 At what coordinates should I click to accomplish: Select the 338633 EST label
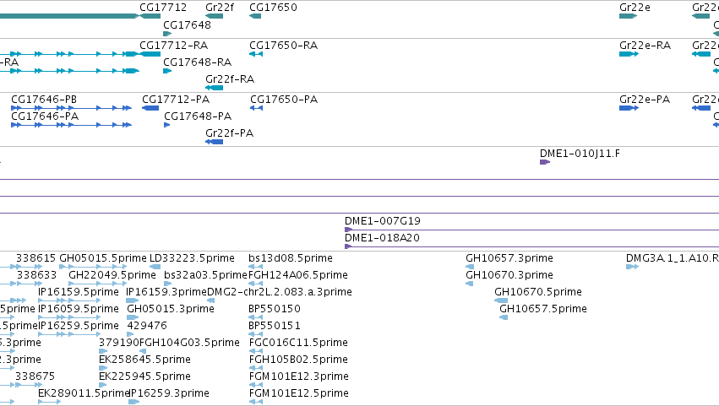click(36, 275)
